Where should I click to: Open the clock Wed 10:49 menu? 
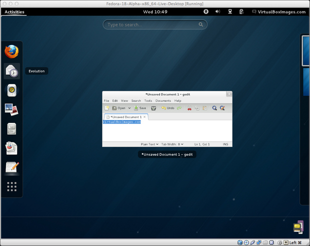click(x=155, y=12)
